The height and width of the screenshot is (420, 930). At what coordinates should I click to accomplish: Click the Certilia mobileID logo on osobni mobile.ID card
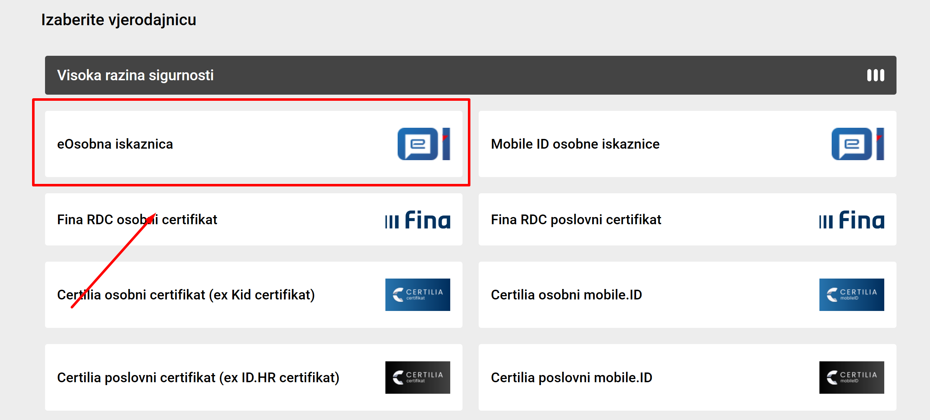click(852, 294)
